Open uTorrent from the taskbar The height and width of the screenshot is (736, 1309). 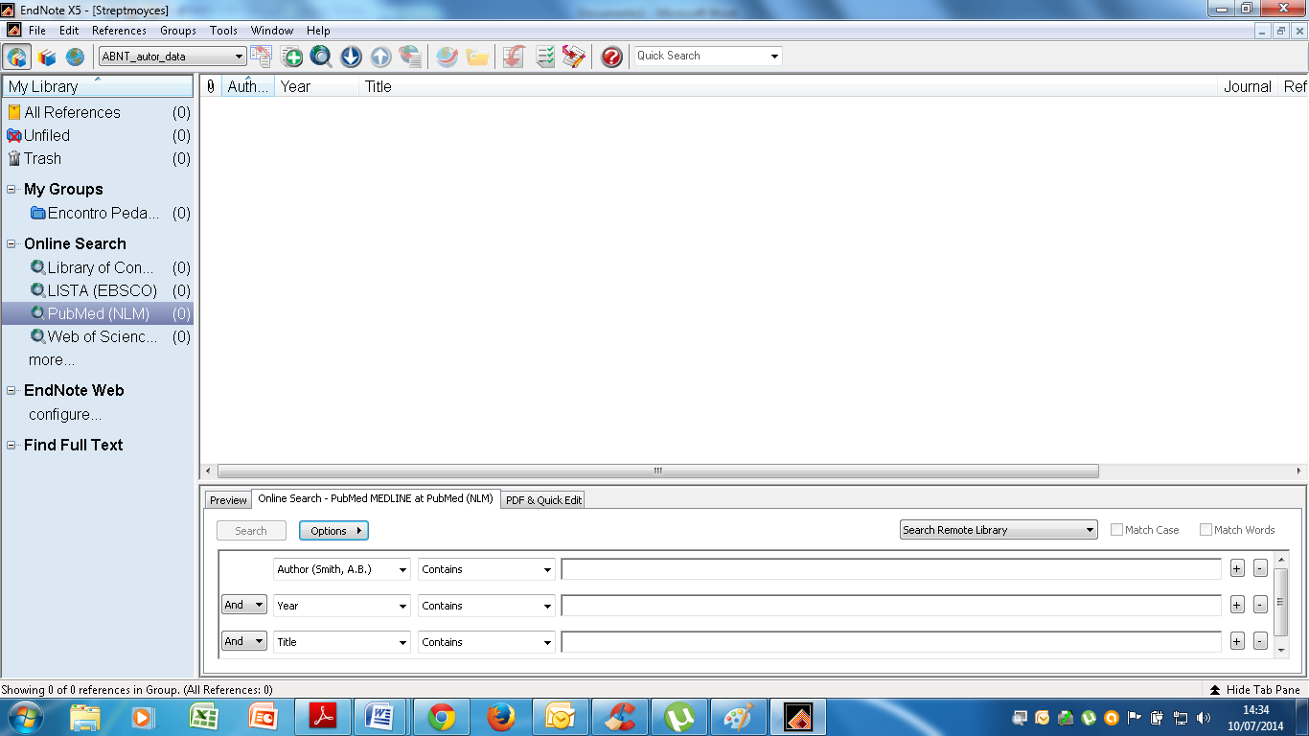pos(679,717)
